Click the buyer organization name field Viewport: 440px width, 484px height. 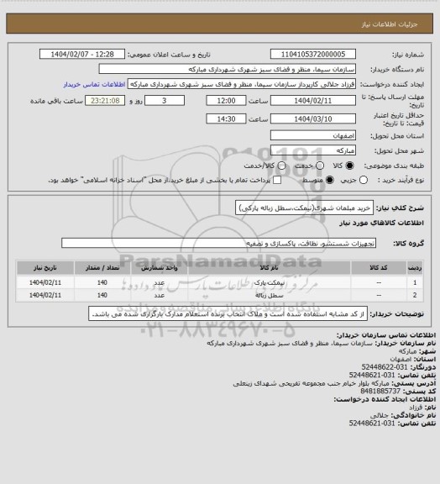click(227, 70)
